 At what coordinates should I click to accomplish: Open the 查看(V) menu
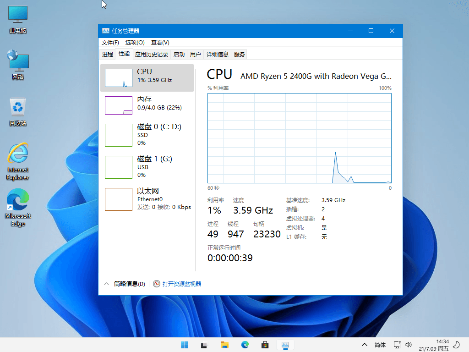pyautogui.click(x=160, y=43)
